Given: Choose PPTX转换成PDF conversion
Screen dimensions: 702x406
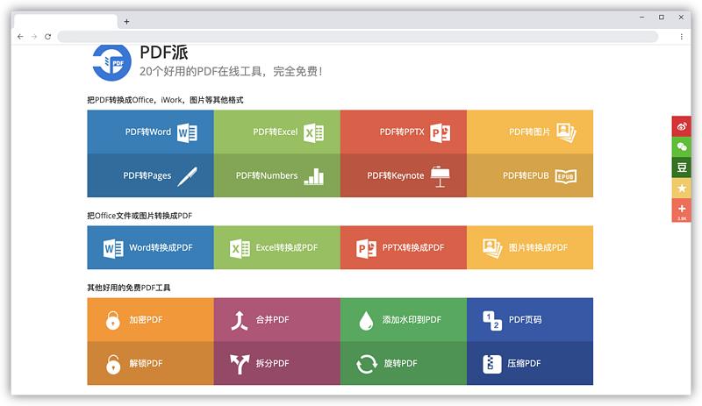Looking at the screenshot, I should click(x=404, y=247).
